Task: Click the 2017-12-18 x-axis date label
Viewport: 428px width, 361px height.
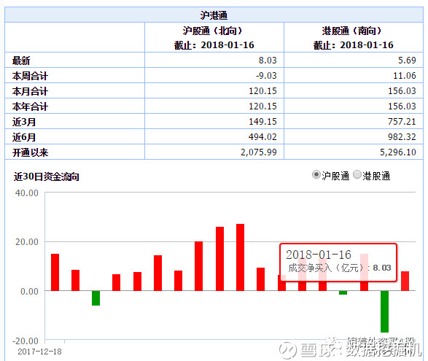Action: click(x=39, y=352)
